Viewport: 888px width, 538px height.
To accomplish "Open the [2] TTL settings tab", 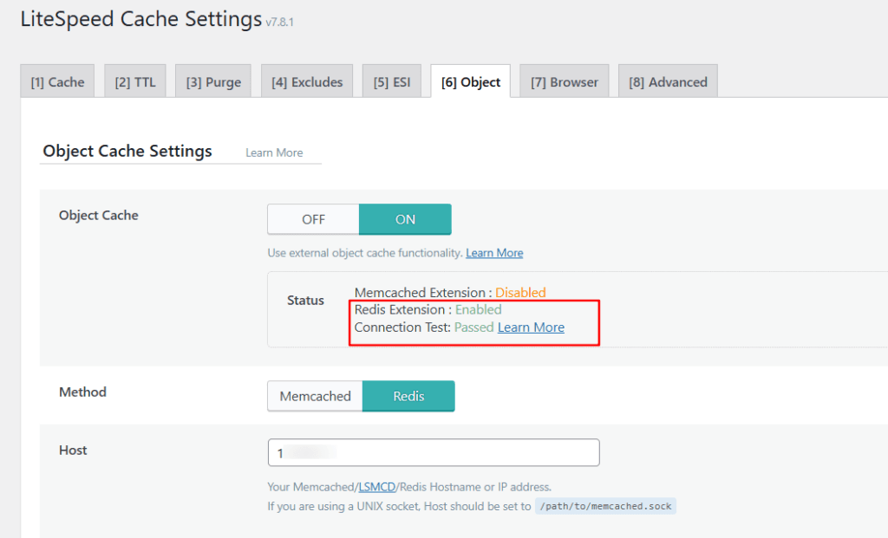I will click(x=134, y=81).
